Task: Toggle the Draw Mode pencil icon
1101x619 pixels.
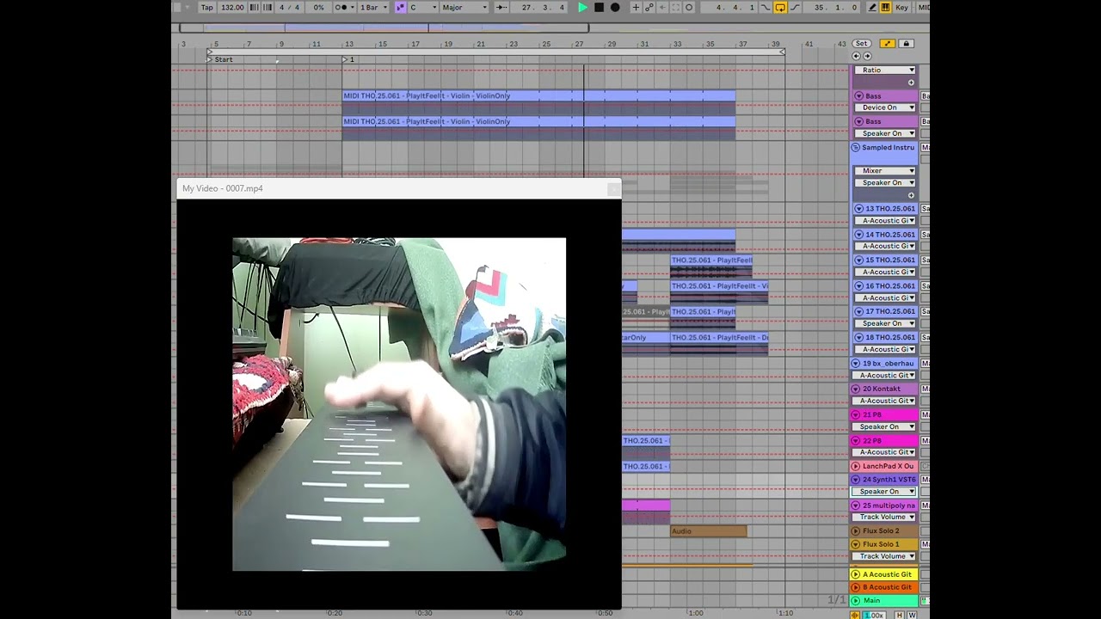Action: [x=872, y=7]
